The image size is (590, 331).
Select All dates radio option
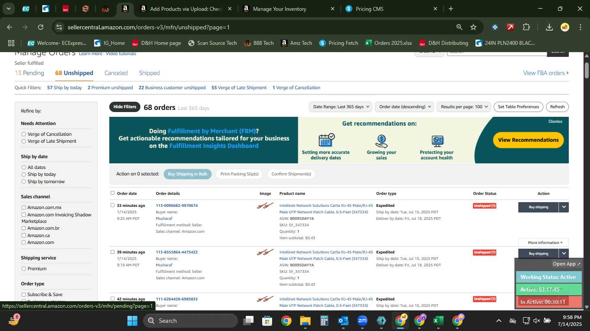24,167
